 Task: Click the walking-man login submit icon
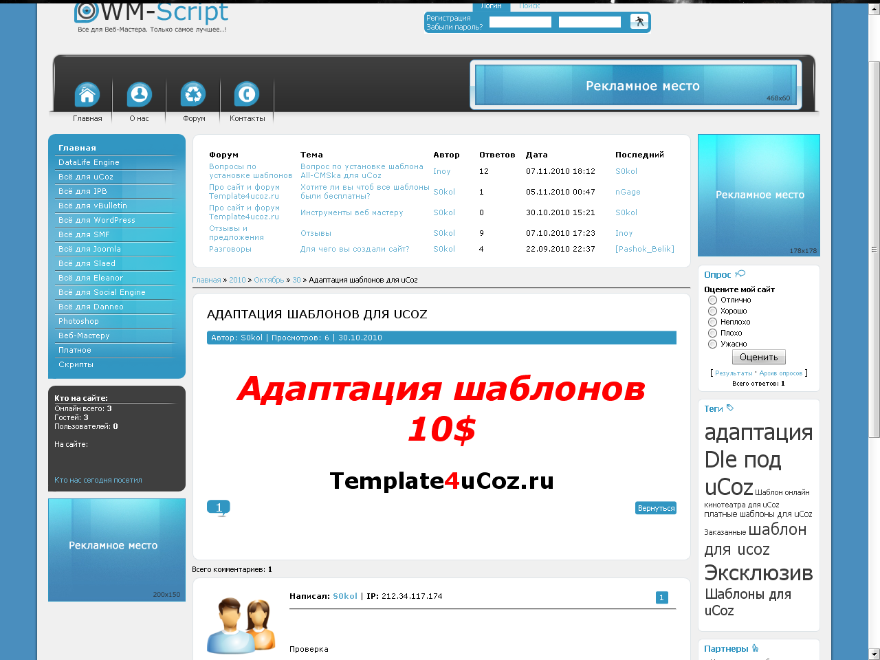pyautogui.click(x=639, y=21)
